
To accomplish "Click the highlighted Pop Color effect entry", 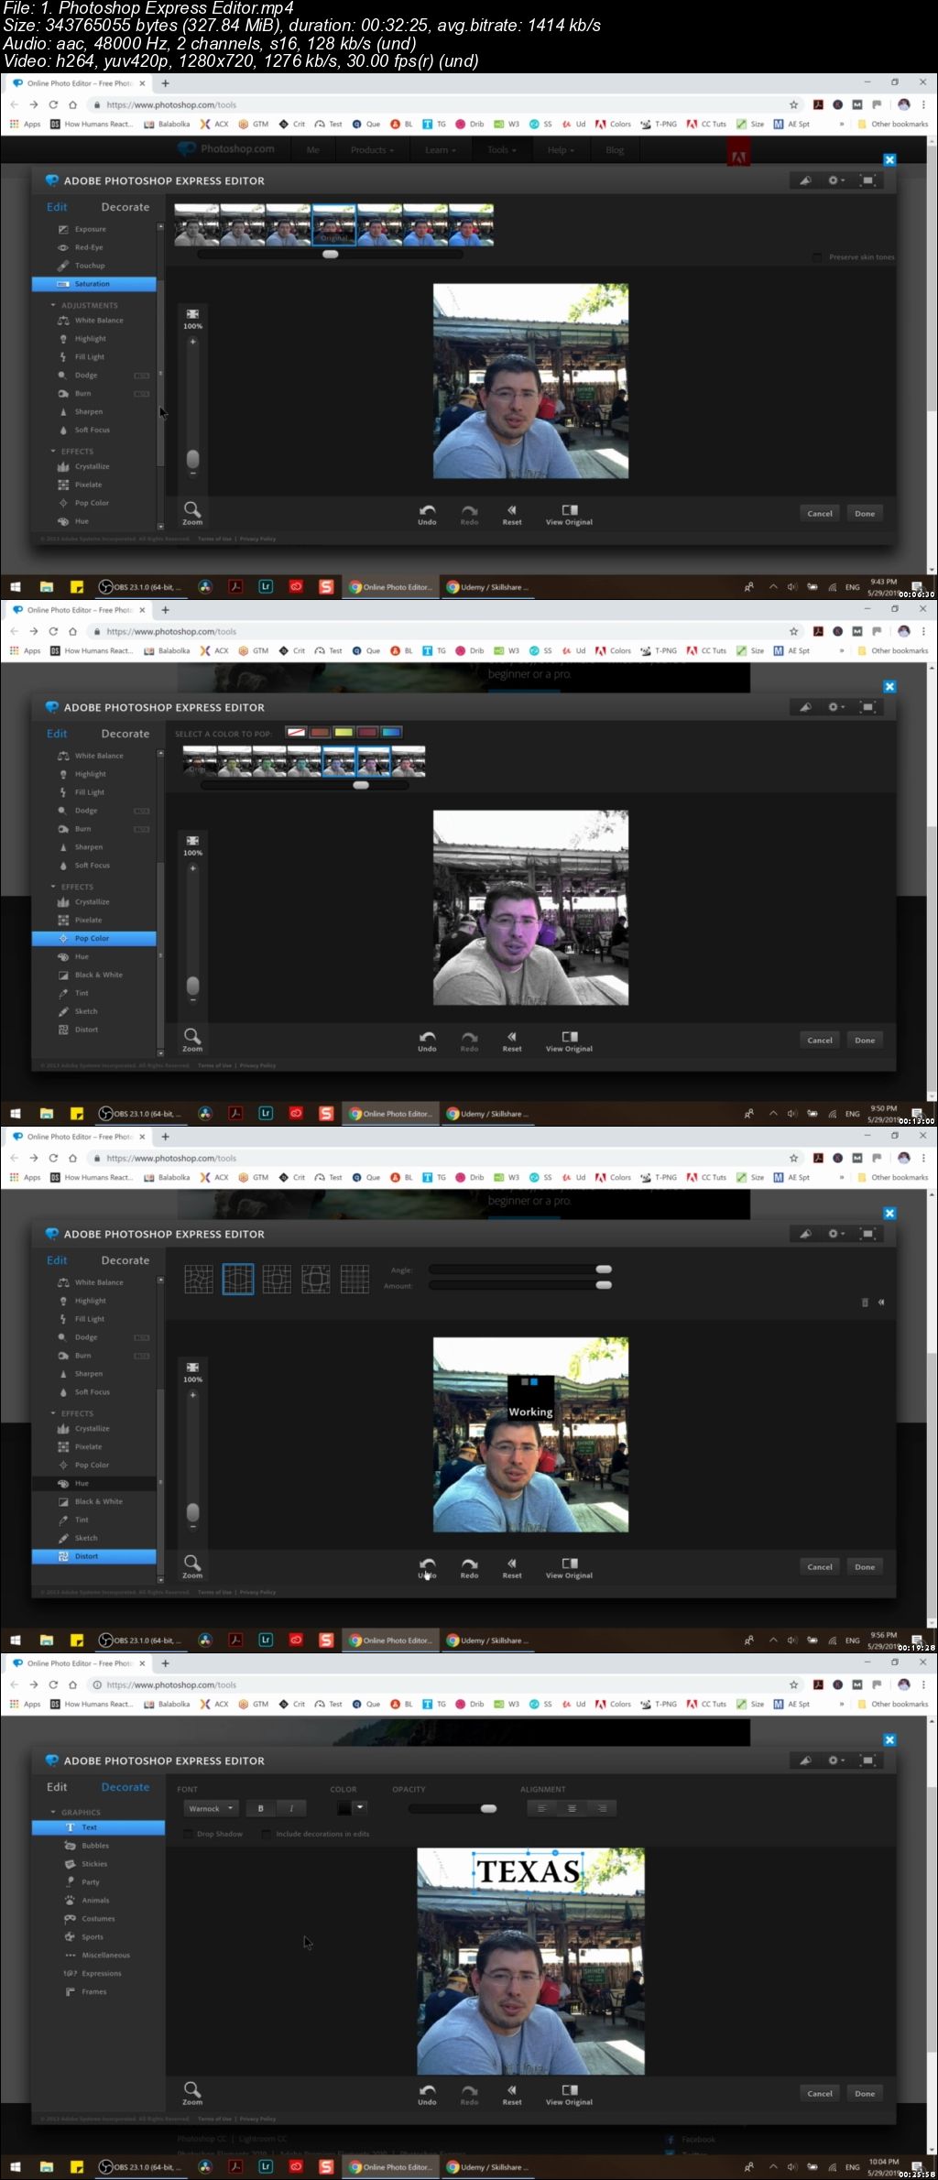I will [x=93, y=938].
